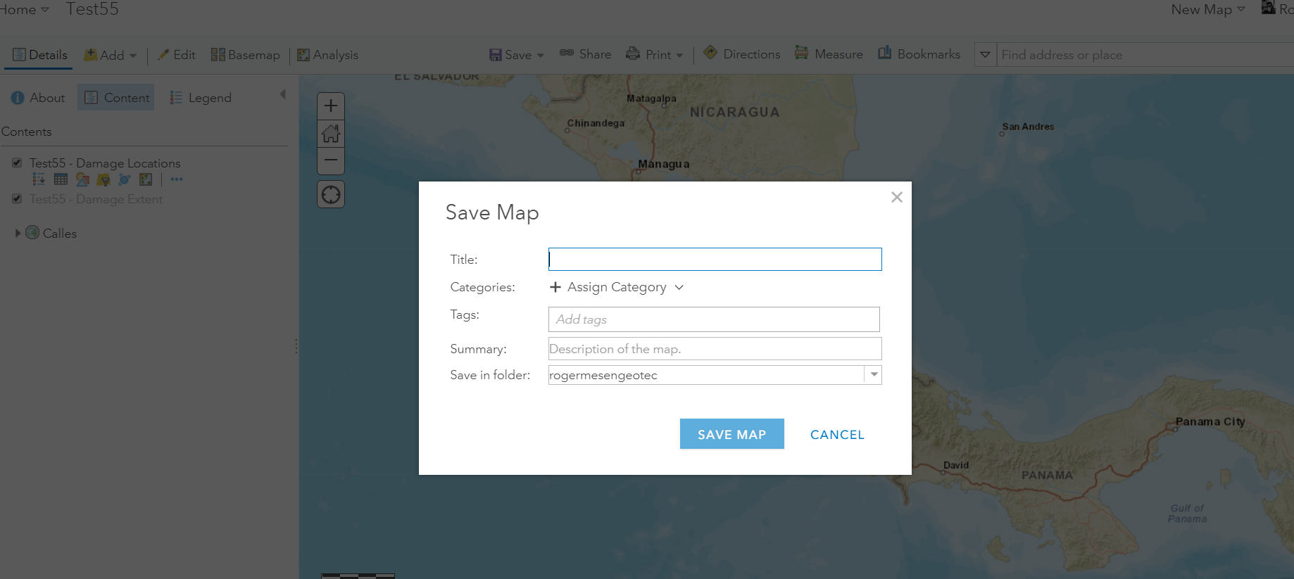This screenshot has height=579, width=1294.
Task: Click the Legend list icon
Action: click(x=176, y=98)
